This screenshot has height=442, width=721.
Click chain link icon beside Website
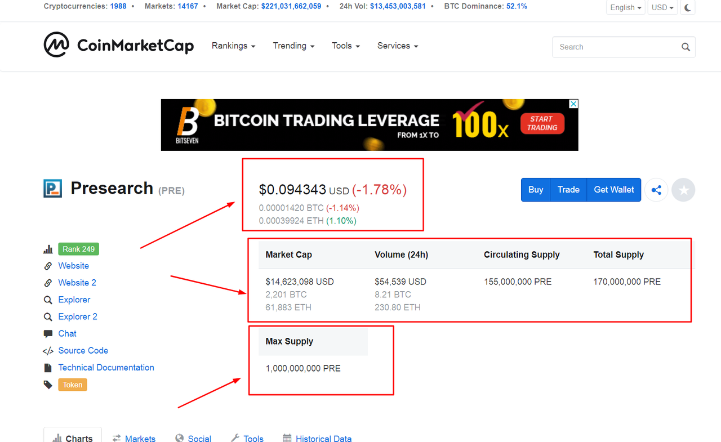(48, 266)
